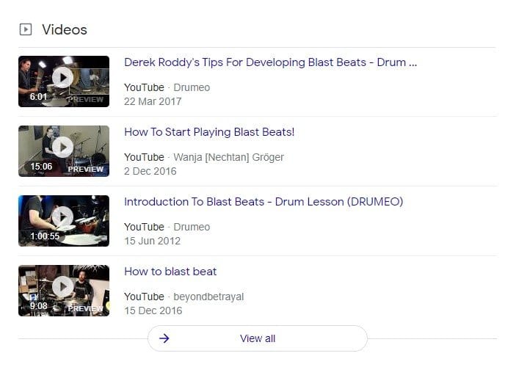Click PREVIEW label on the 6:01 thumbnail

pos(86,99)
